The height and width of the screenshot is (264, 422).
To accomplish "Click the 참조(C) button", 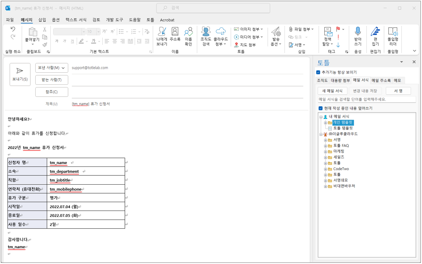I will point(52,92).
